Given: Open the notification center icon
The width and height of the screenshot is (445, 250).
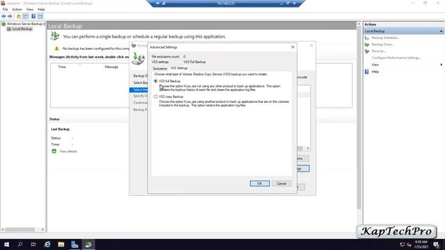Looking at the screenshot, I should [437, 244].
